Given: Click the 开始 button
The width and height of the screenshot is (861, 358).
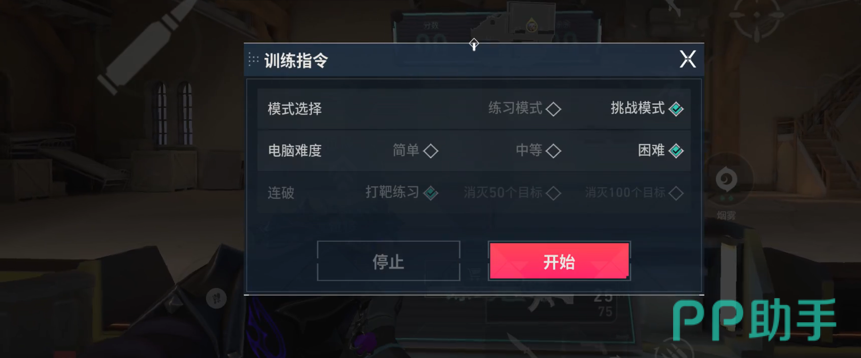Looking at the screenshot, I should point(559,261).
